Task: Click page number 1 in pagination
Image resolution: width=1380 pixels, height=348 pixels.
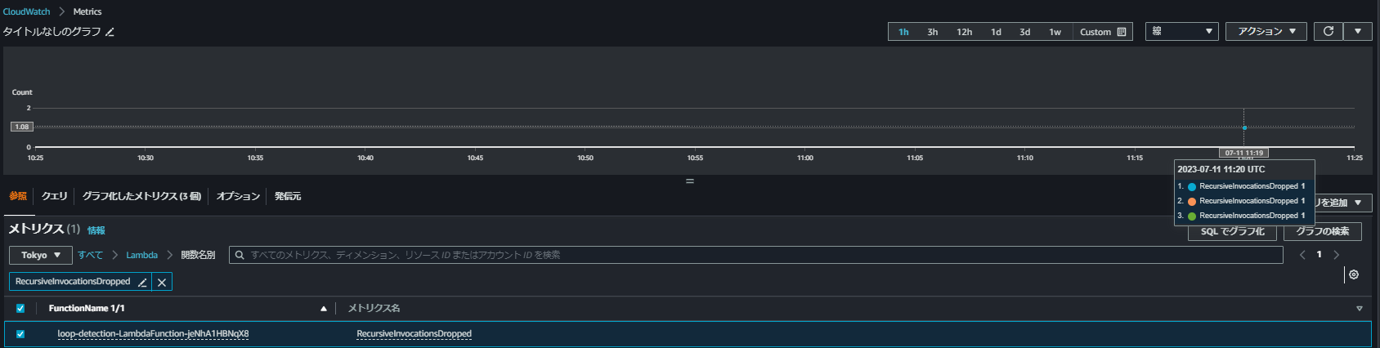Action: [1319, 255]
